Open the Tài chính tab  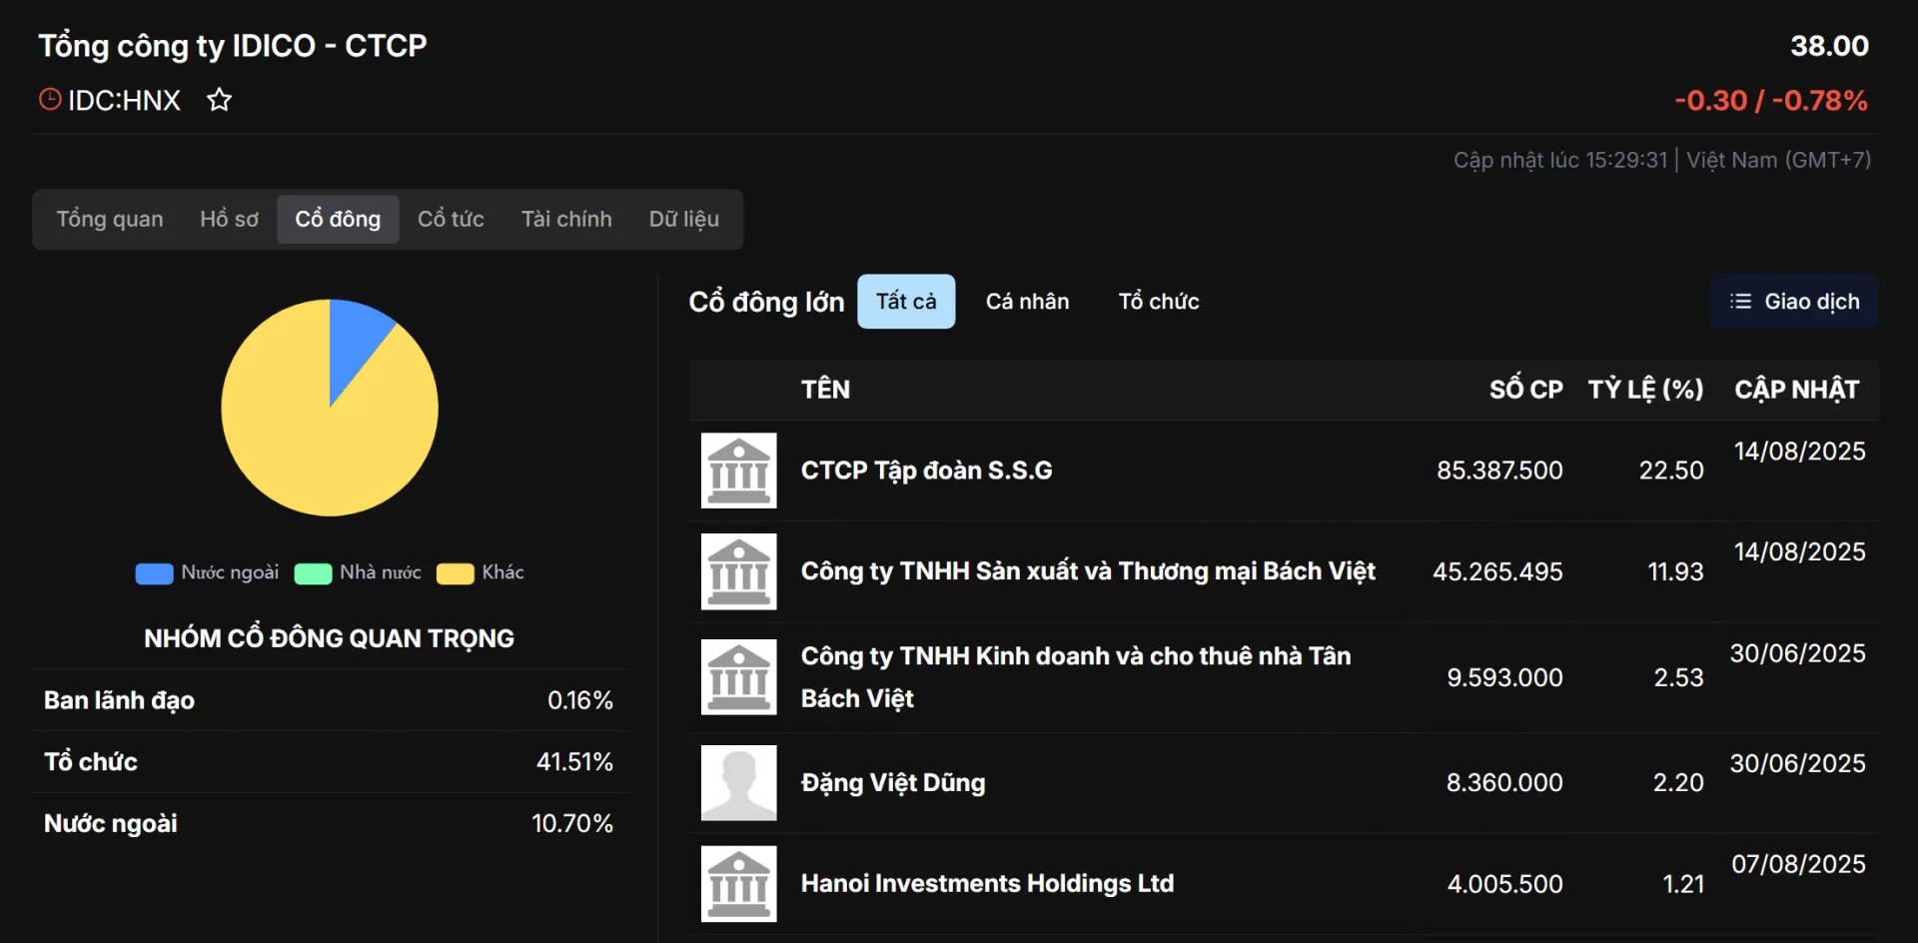[566, 219]
